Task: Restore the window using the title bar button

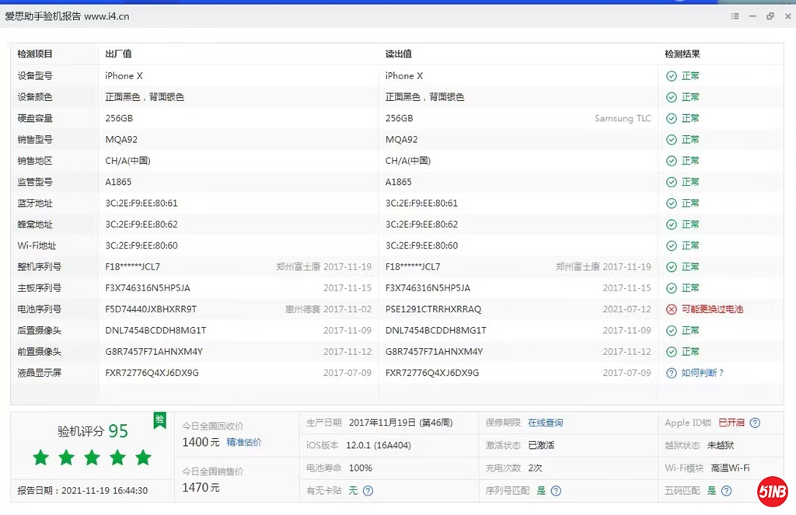Action: 770,16
